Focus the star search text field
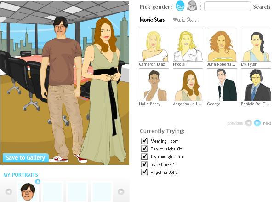The image size is (274, 202). (228, 6)
